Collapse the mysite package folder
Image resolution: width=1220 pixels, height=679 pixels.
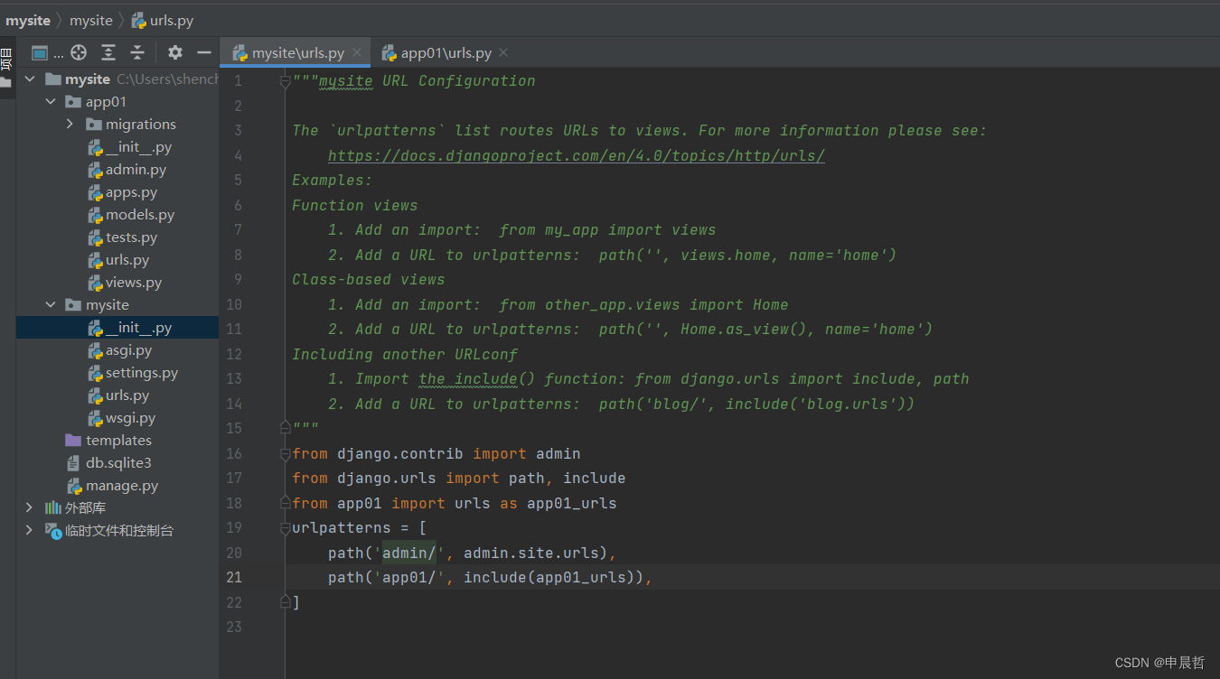click(51, 304)
